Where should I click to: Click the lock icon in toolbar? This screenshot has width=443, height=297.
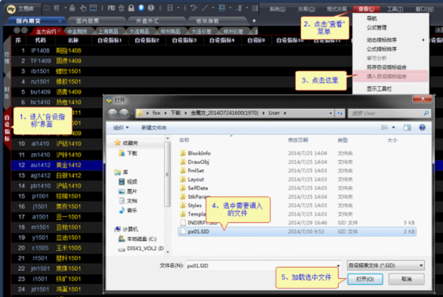131,8
